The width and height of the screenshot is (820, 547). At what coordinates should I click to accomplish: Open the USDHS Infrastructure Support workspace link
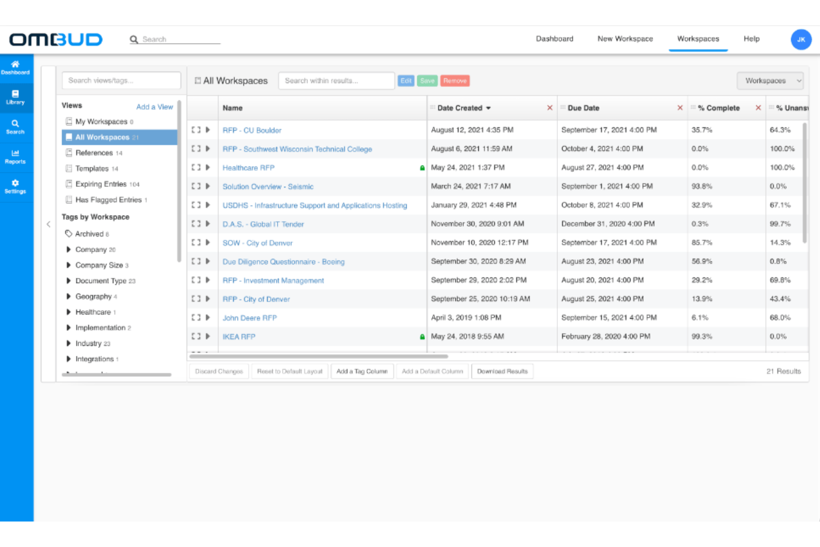pyautogui.click(x=315, y=206)
